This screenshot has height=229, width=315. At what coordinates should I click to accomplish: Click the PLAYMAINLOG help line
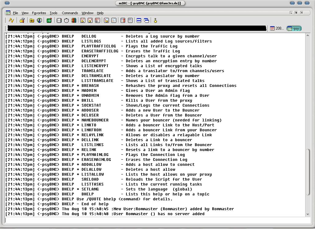click(95, 154)
